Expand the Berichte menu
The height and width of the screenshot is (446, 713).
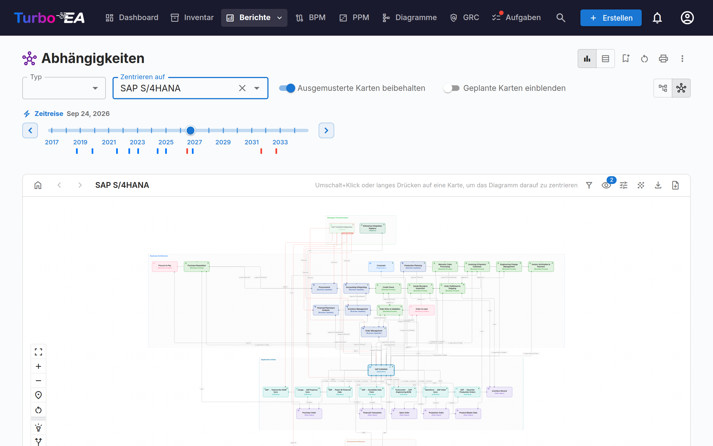coord(254,18)
